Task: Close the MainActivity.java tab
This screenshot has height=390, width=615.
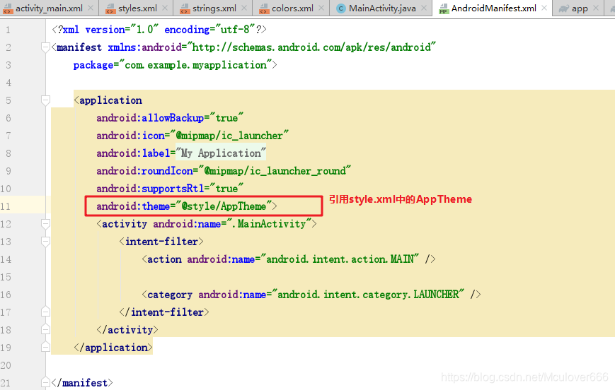Action: [x=424, y=8]
